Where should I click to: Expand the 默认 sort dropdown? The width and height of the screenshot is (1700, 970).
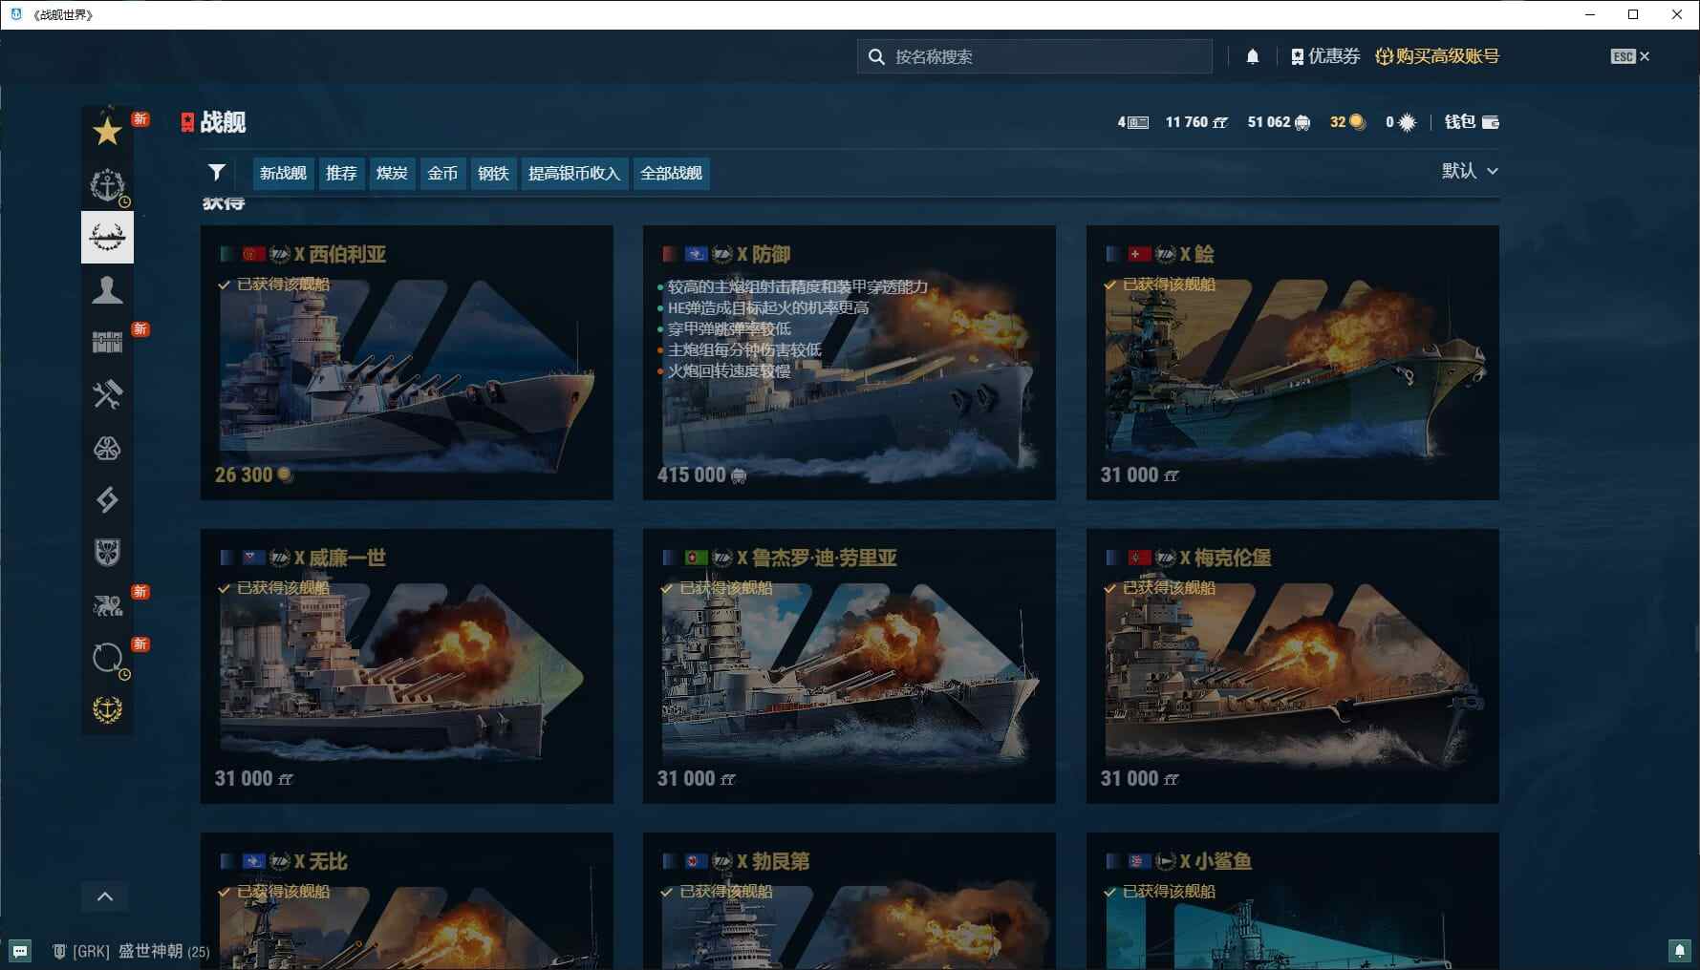pos(1470,171)
